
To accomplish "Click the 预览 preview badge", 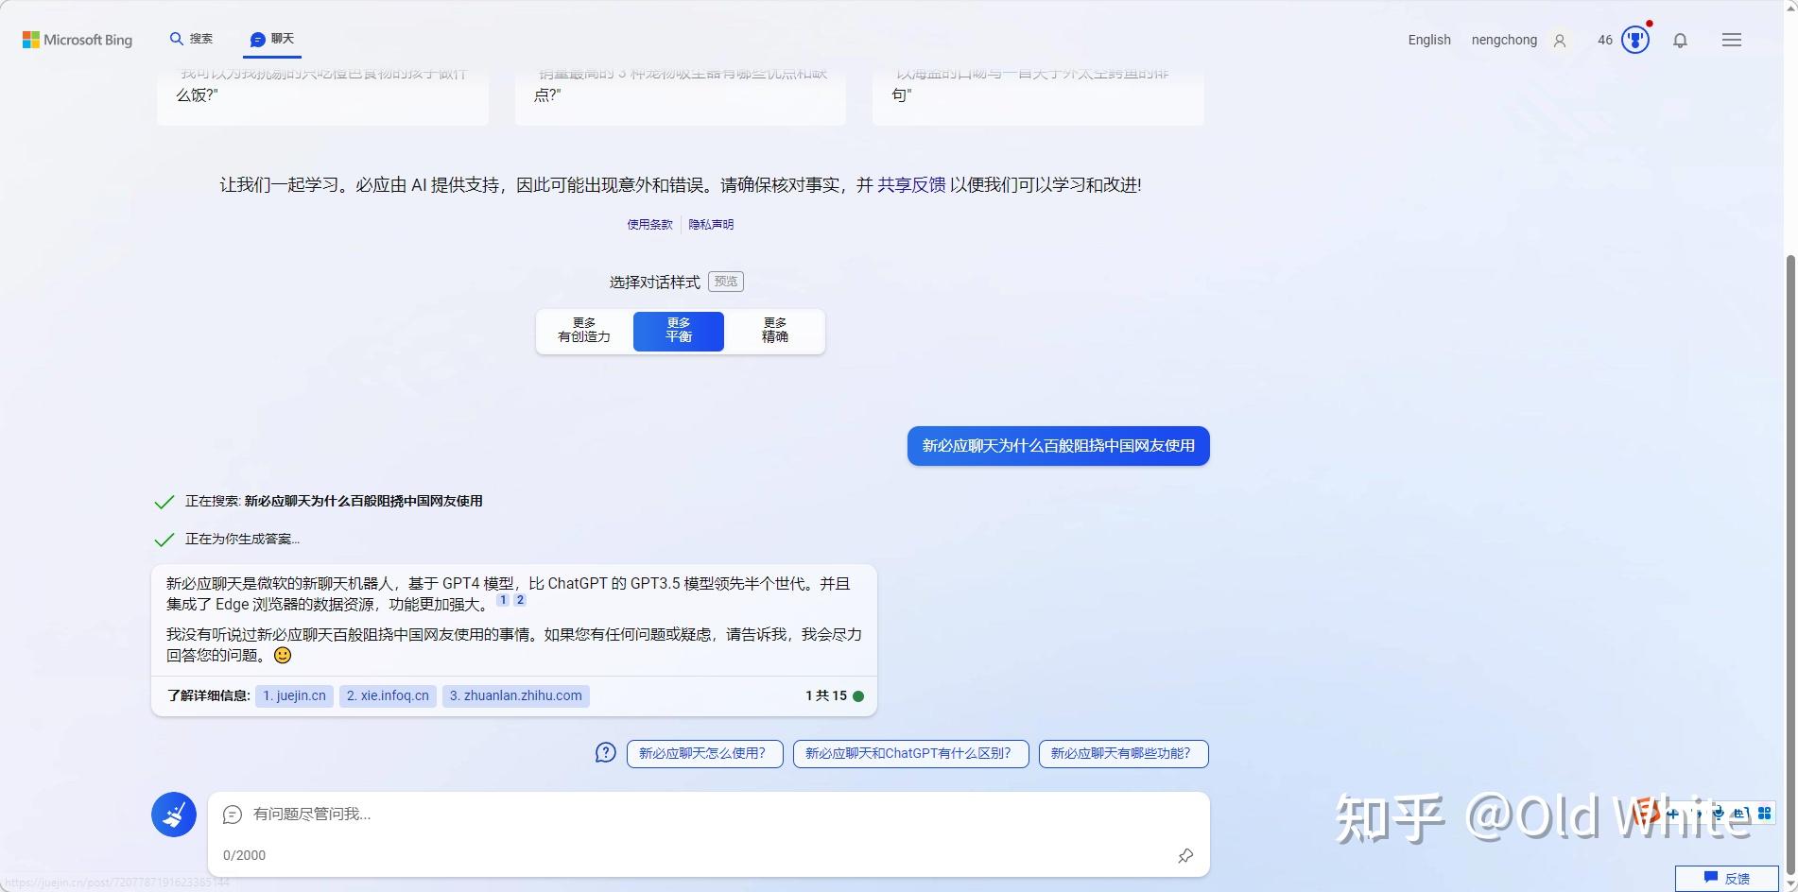I will [726, 282].
